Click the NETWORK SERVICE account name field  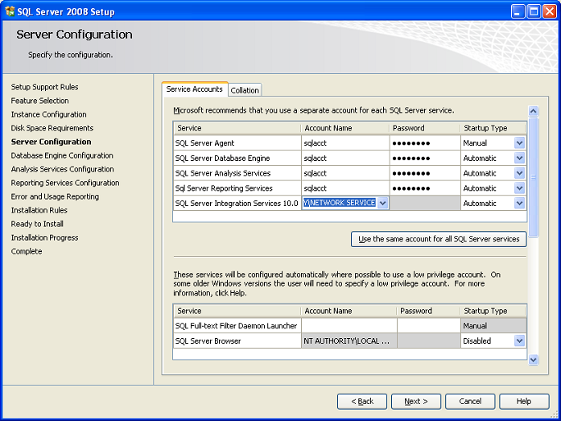340,203
